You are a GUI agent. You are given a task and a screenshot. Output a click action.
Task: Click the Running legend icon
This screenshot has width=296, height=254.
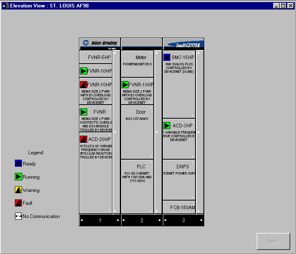[x=18, y=177]
